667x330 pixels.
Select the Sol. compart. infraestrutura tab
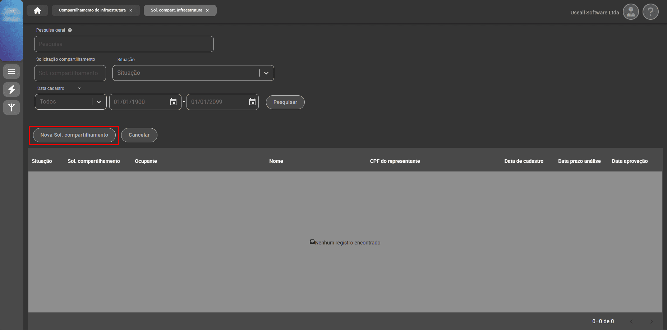click(x=176, y=10)
